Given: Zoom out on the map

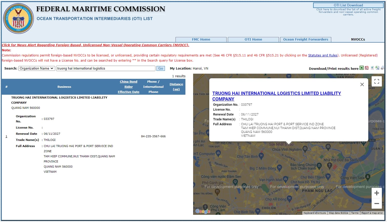Looking at the screenshot, I should tap(376, 204).
